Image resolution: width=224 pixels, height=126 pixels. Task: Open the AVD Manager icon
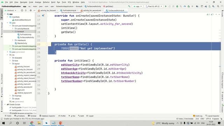(209, 6)
